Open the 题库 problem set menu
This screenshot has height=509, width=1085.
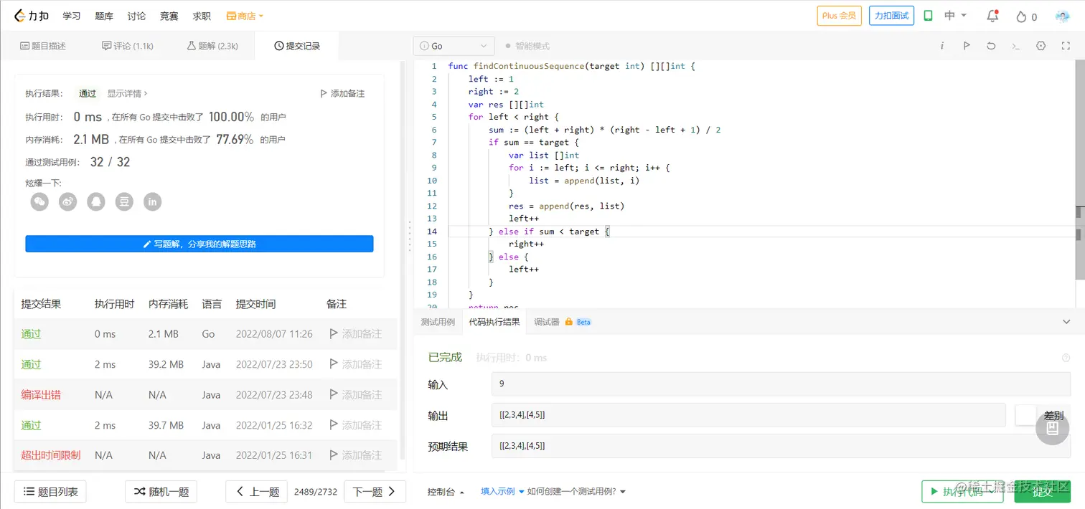pyautogui.click(x=104, y=16)
